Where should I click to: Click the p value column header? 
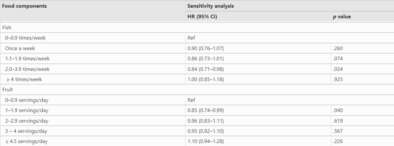click(342, 17)
